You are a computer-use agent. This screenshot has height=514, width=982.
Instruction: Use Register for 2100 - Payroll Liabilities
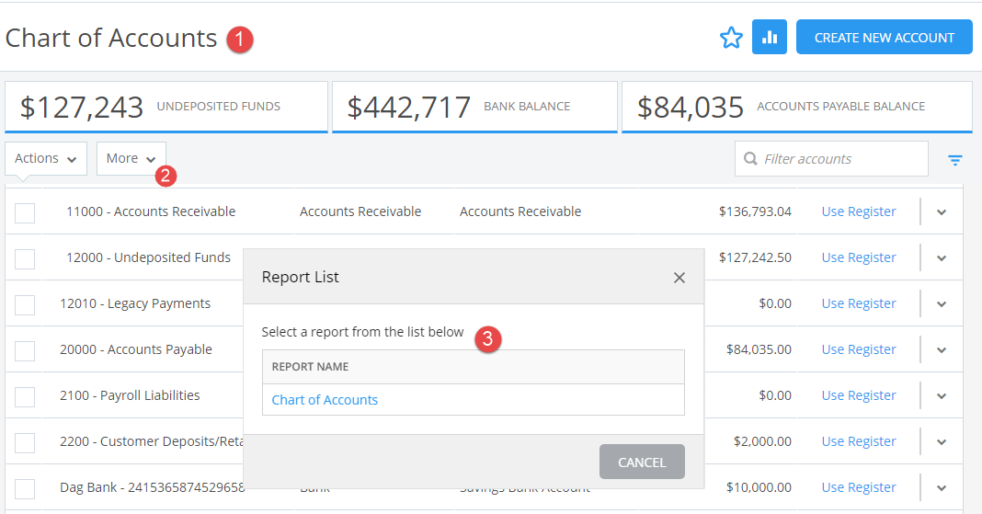(859, 395)
